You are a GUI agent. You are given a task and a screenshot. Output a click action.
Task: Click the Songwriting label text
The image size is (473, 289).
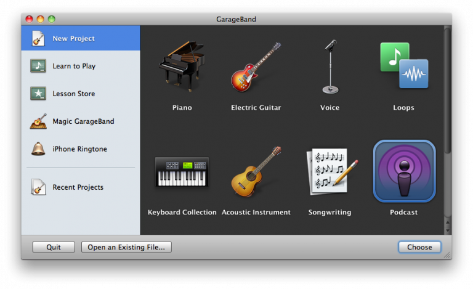pyautogui.click(x=329, y=213)
